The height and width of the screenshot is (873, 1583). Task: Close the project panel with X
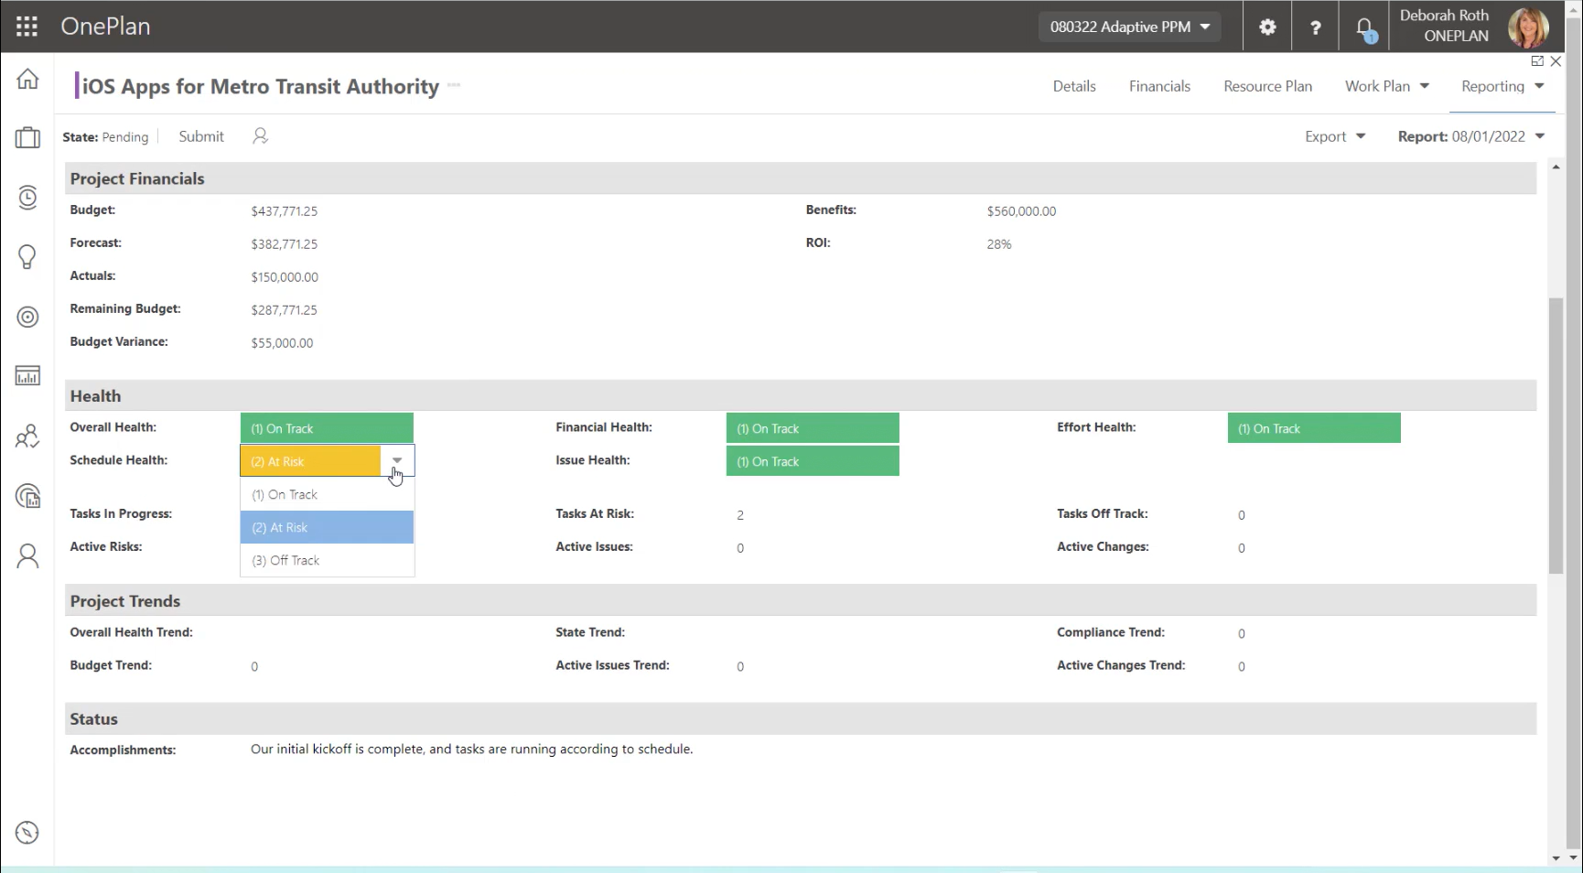[1556, 61]
